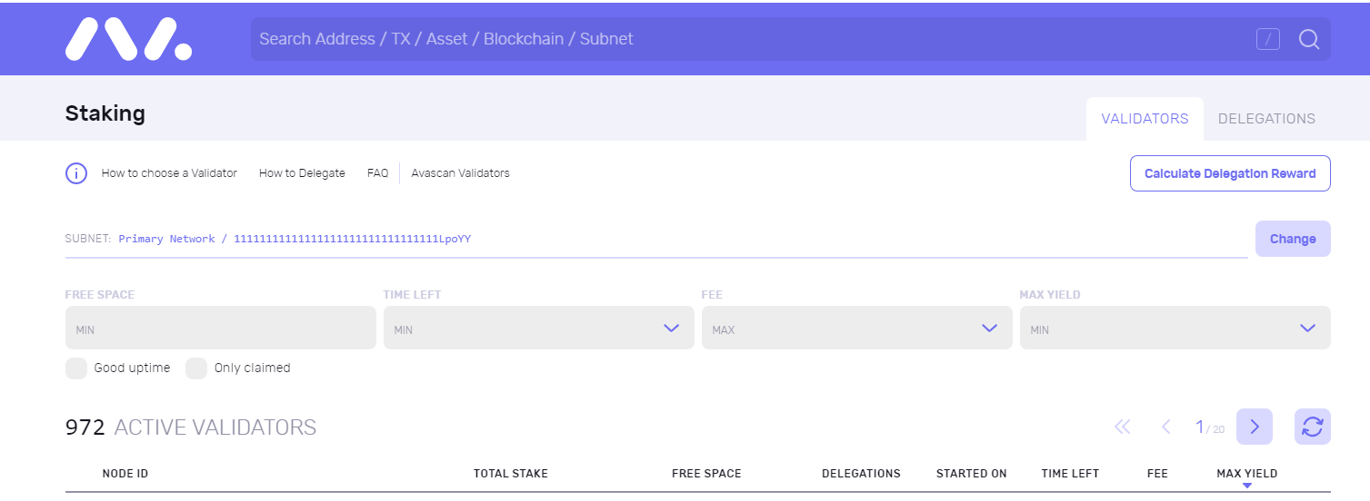Viewport: 1370px width, 501px height.
Task: Jump to first page double arrow
Action: 1123,427
